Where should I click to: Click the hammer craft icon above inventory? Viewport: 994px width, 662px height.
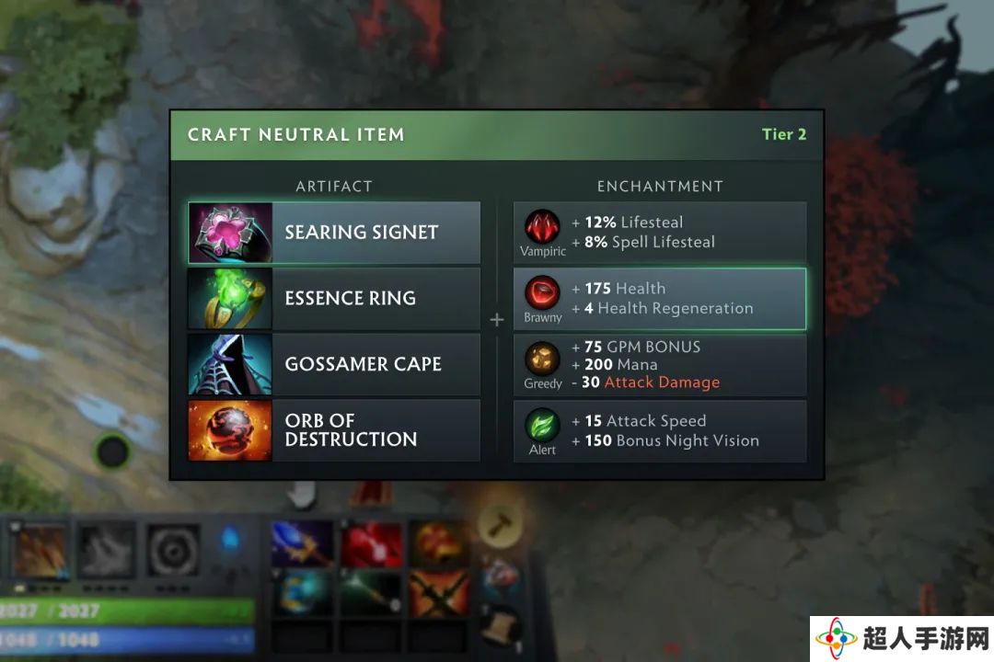tap(500, 525)
